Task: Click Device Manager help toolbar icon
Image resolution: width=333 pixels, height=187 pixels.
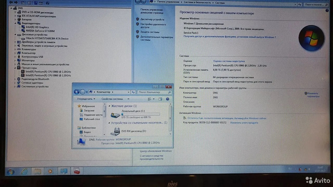Action: tap(36, 3)
